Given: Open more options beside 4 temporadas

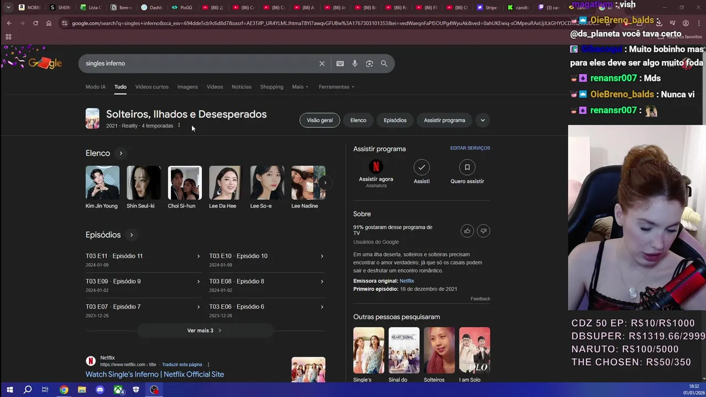Looking at the screenshot, I should pyautogui.click(x=179, y=126).
